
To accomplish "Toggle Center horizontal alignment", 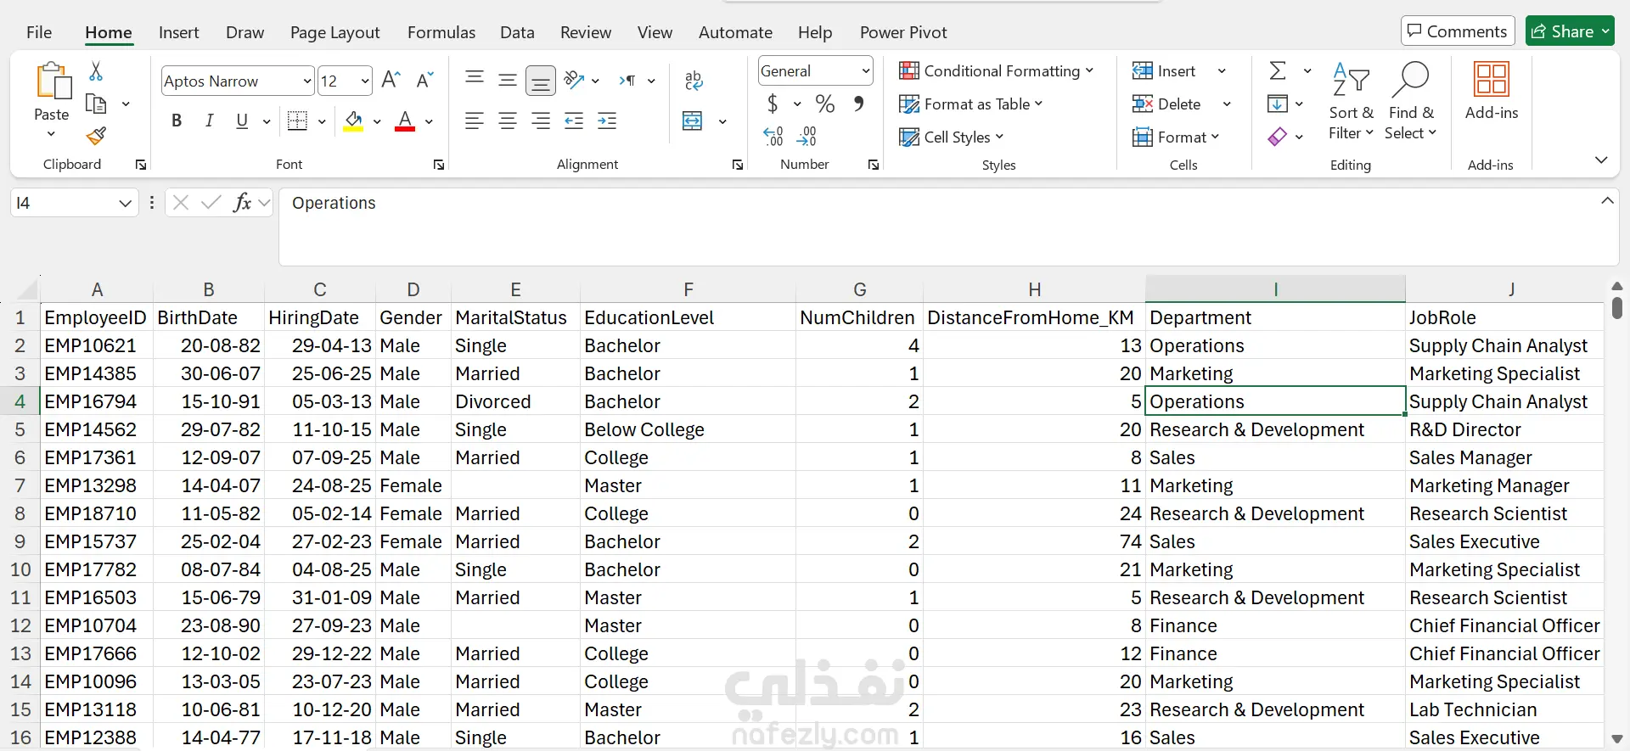I will (508, 121).
